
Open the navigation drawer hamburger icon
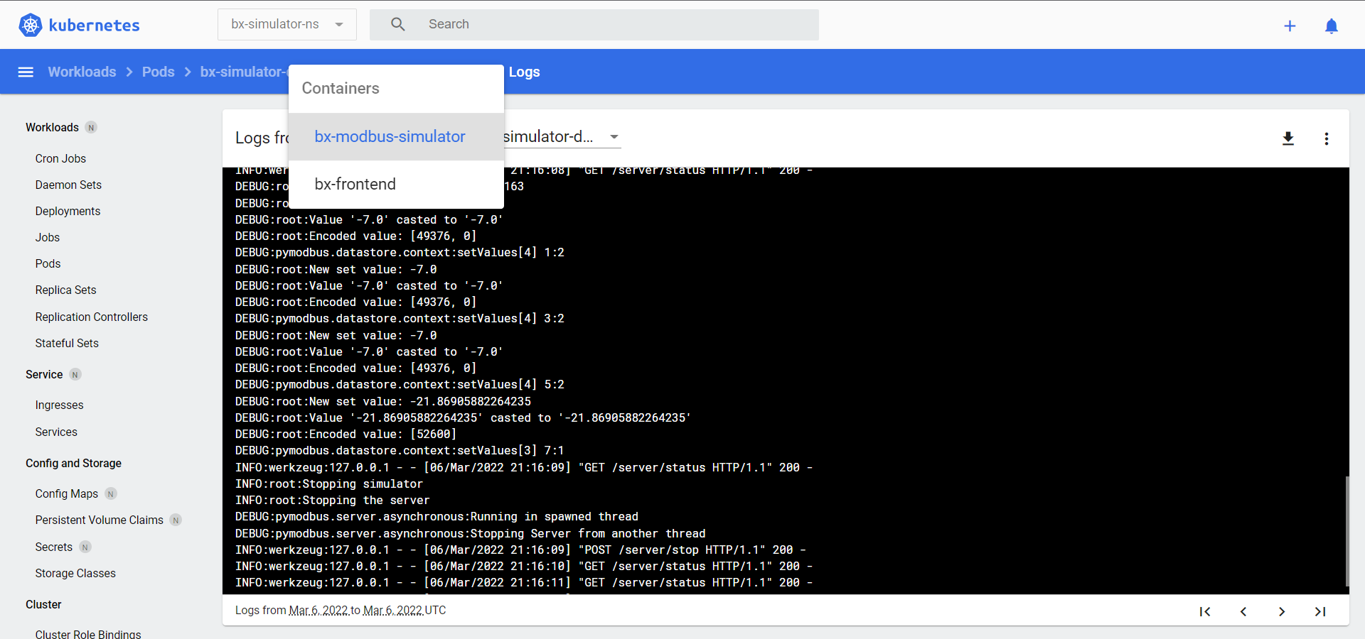(26, 72)
